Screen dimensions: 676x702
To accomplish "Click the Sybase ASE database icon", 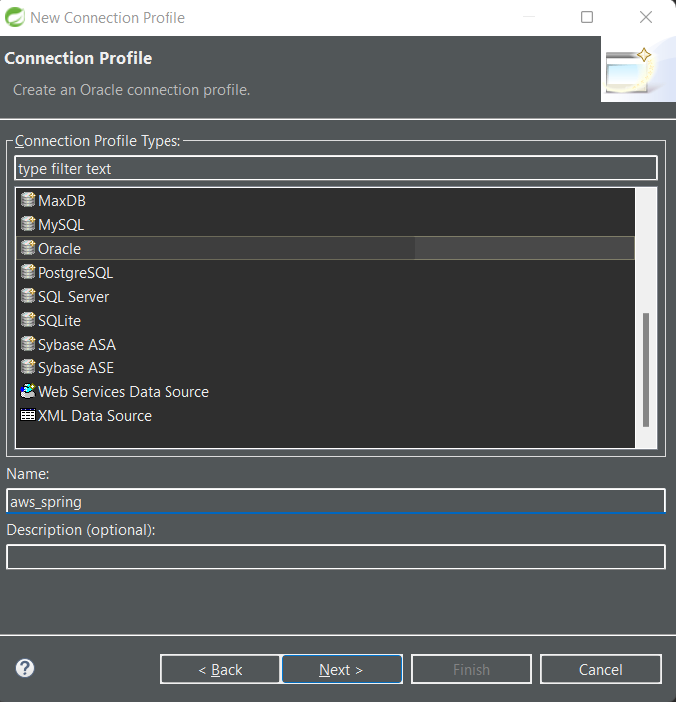I will pos(28,367).
